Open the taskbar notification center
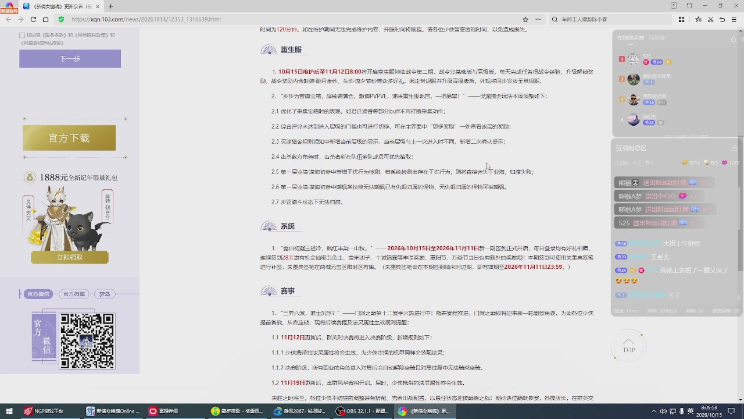This screenshot has width=744, height=419. 731,411
